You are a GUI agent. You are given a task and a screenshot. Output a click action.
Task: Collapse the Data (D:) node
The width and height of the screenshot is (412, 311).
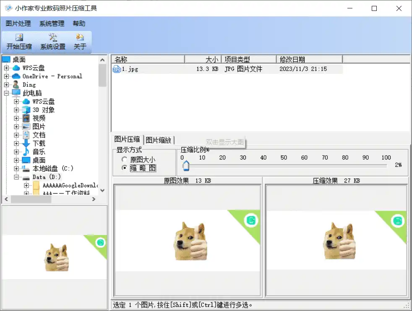click(x=16, y=177)
